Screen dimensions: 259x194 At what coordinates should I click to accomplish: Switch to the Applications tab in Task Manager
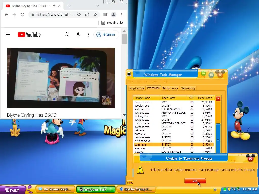pos(137,88)
